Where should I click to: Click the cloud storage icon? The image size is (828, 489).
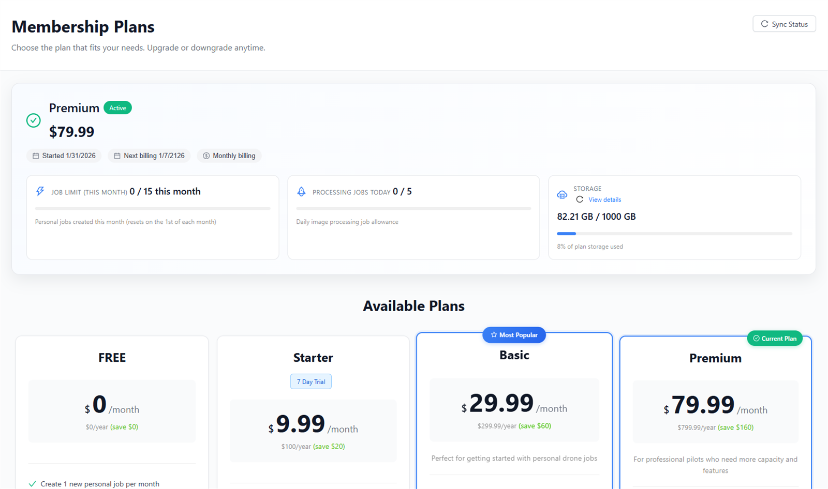click(562, 195)
